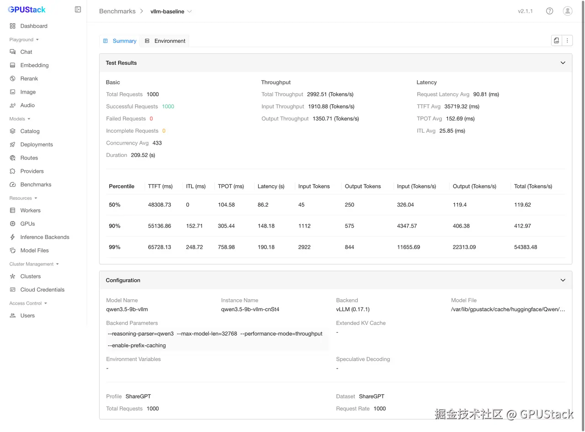The width and height of the screenshot is (585, 432).
Task: Open the help question-mark icon
Action: point(549,11)
